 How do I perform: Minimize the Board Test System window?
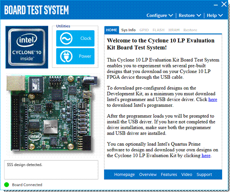(216, 5)
